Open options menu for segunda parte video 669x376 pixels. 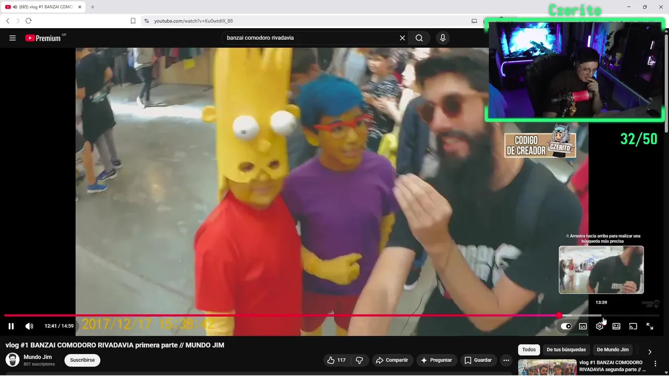[x=655, y=364]
